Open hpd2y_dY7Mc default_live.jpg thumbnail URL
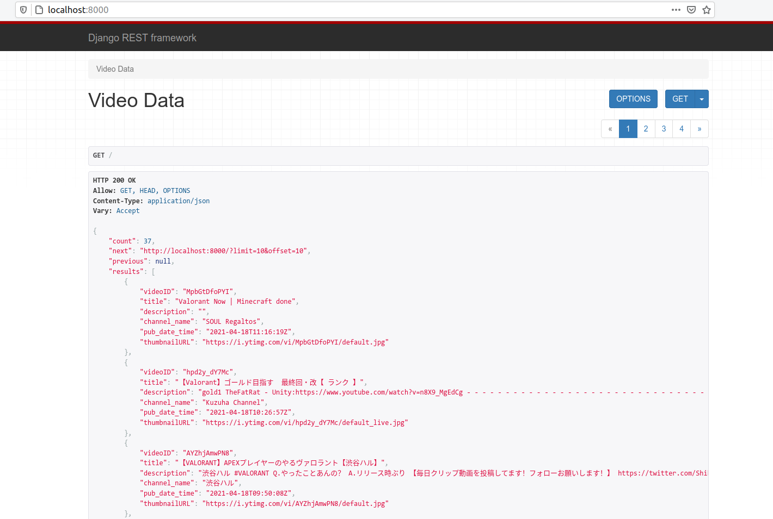This screenshot has width=773, height=519. [x=305, y=423]
